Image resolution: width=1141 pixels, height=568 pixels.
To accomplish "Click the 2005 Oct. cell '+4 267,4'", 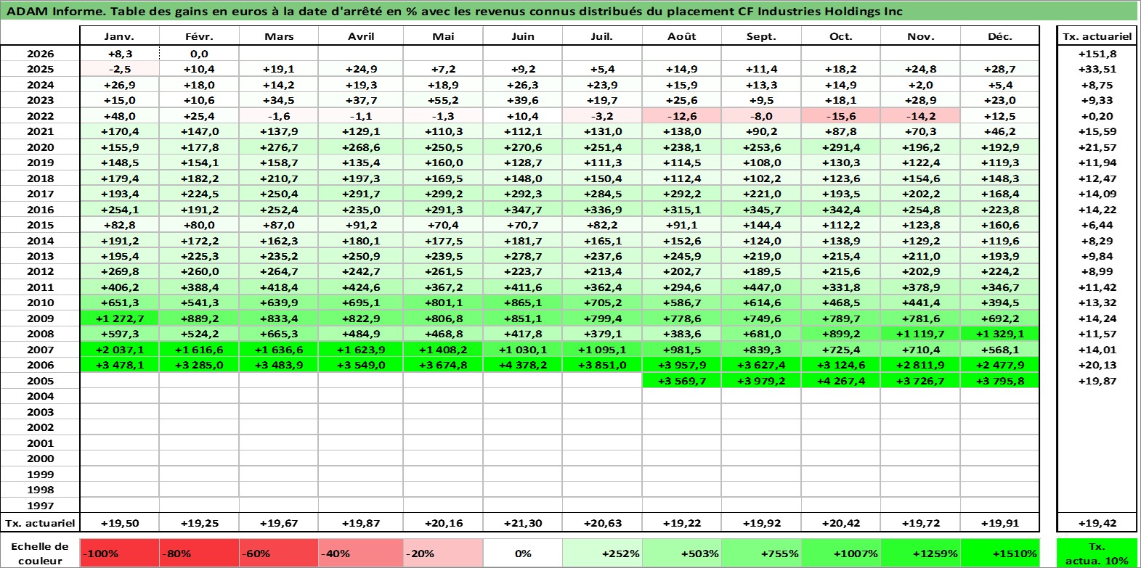I will point(841,381).
